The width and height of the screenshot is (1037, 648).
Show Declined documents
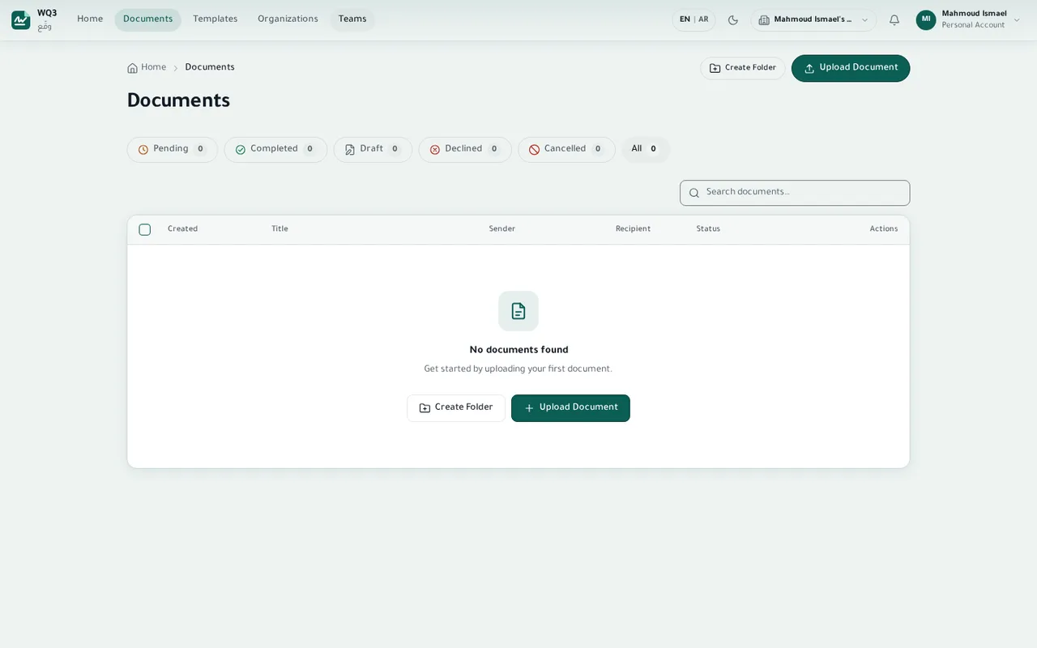(x=465, y=150)
